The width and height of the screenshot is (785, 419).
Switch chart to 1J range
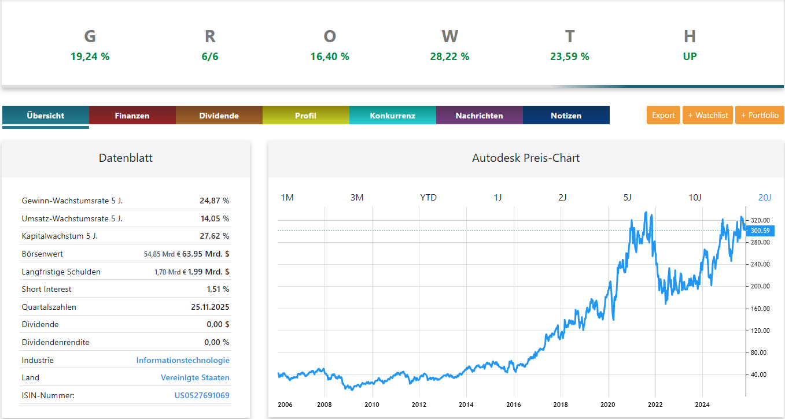click(497, 198)
